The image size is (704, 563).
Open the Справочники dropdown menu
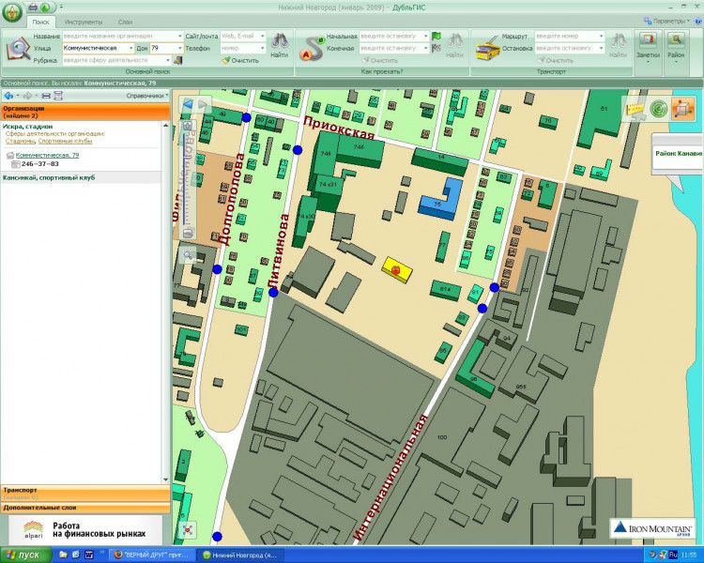click(x=145, y=96)
